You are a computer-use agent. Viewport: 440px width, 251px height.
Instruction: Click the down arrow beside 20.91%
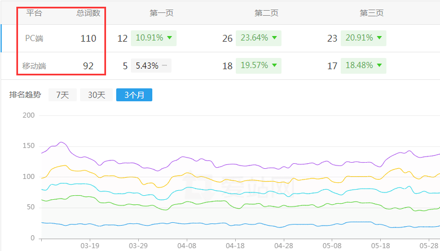[379, 38]
